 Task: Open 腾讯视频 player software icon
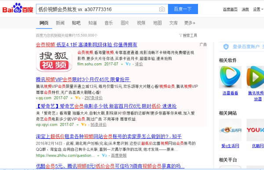click(x=255, y=77)
